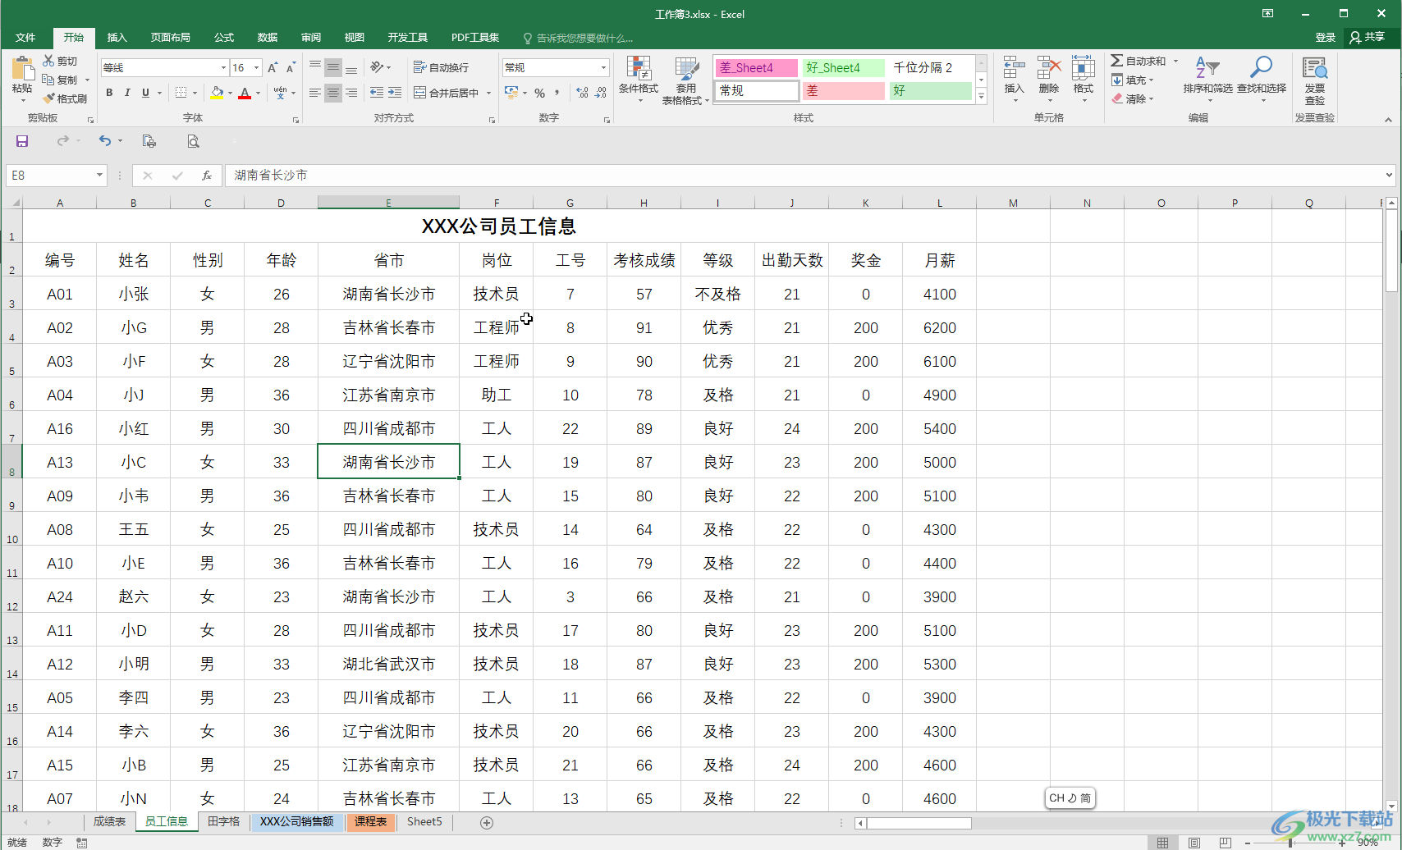This screenshot has width=1402, height=850.
Task: Switch to the 公式 ribbon tab
Action: tap(224, 38)
